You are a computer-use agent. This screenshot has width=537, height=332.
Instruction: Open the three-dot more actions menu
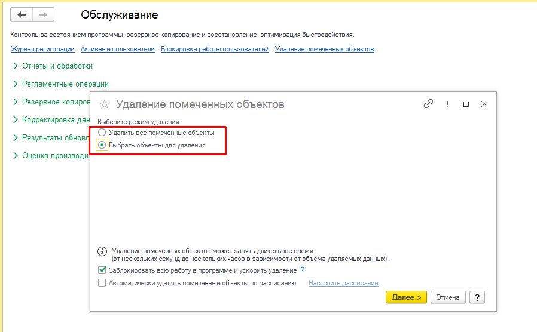coord(447,104)
